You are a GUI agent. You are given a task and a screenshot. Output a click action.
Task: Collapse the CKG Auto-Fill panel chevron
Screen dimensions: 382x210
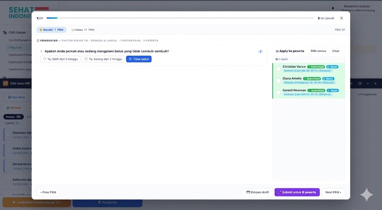tap(368, 83)
